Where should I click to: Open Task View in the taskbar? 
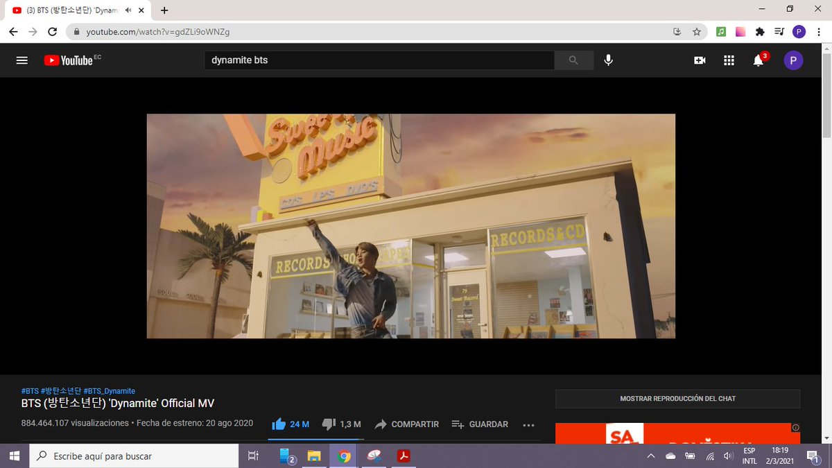tap(253, 456)
